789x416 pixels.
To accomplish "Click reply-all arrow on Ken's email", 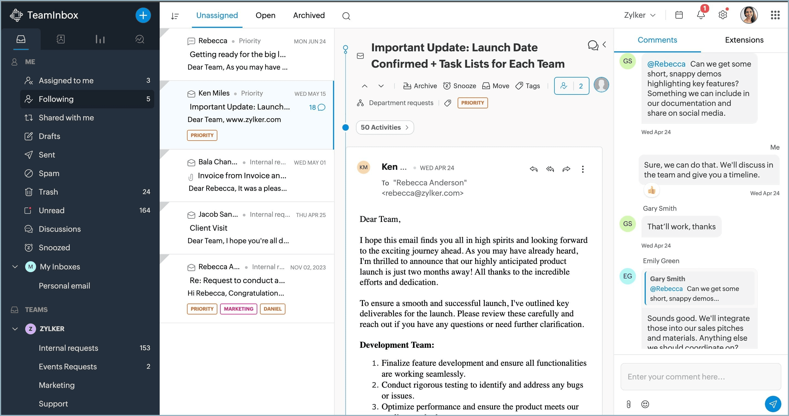I will (x=550, y=169).
